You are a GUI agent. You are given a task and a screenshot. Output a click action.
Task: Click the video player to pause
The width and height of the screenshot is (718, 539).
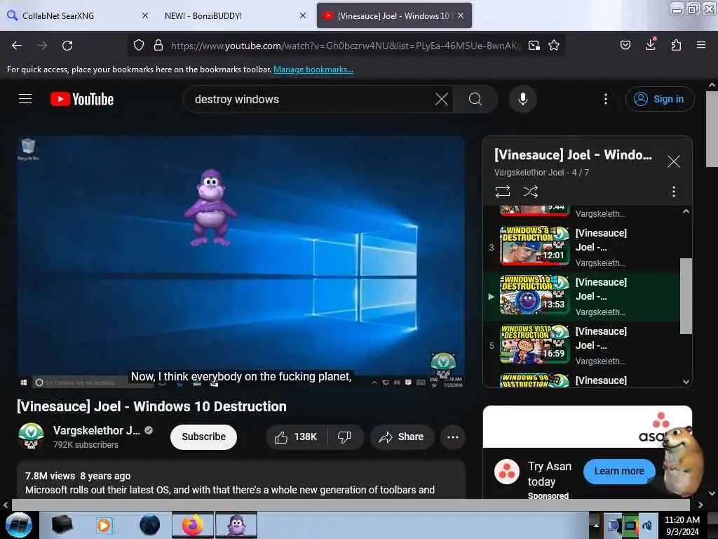tap(241, 262)
